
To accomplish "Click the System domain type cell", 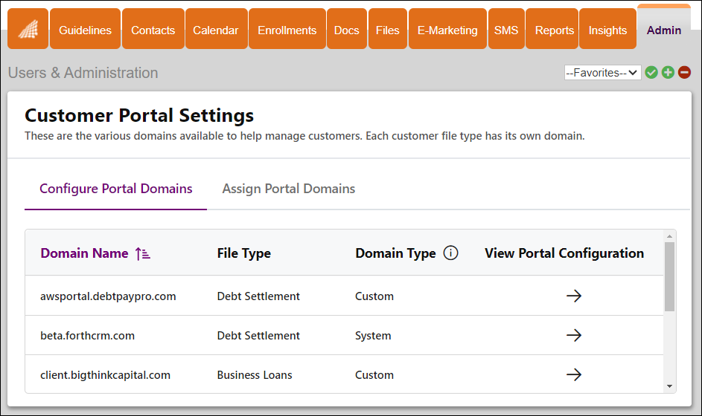I will pos(373,336).
